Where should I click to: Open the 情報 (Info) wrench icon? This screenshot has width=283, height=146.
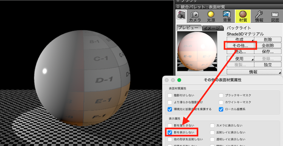(259, 17)
